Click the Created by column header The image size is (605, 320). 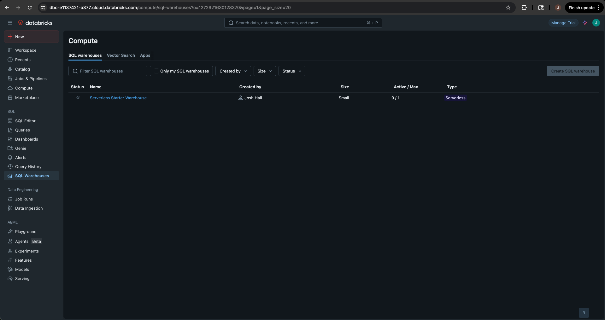[x=250, y=87]
